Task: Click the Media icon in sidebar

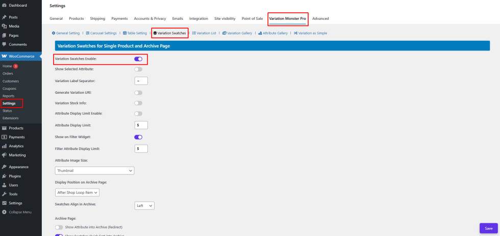Action: [4, 27]
